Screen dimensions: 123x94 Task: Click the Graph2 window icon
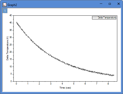[4, 5]
